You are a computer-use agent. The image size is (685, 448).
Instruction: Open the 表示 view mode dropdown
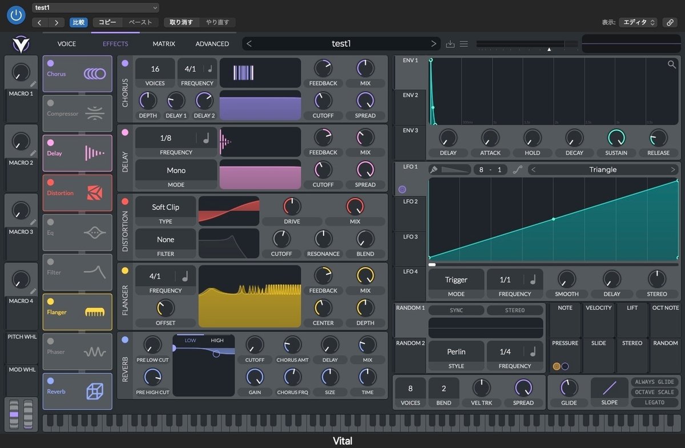[639, 22]
